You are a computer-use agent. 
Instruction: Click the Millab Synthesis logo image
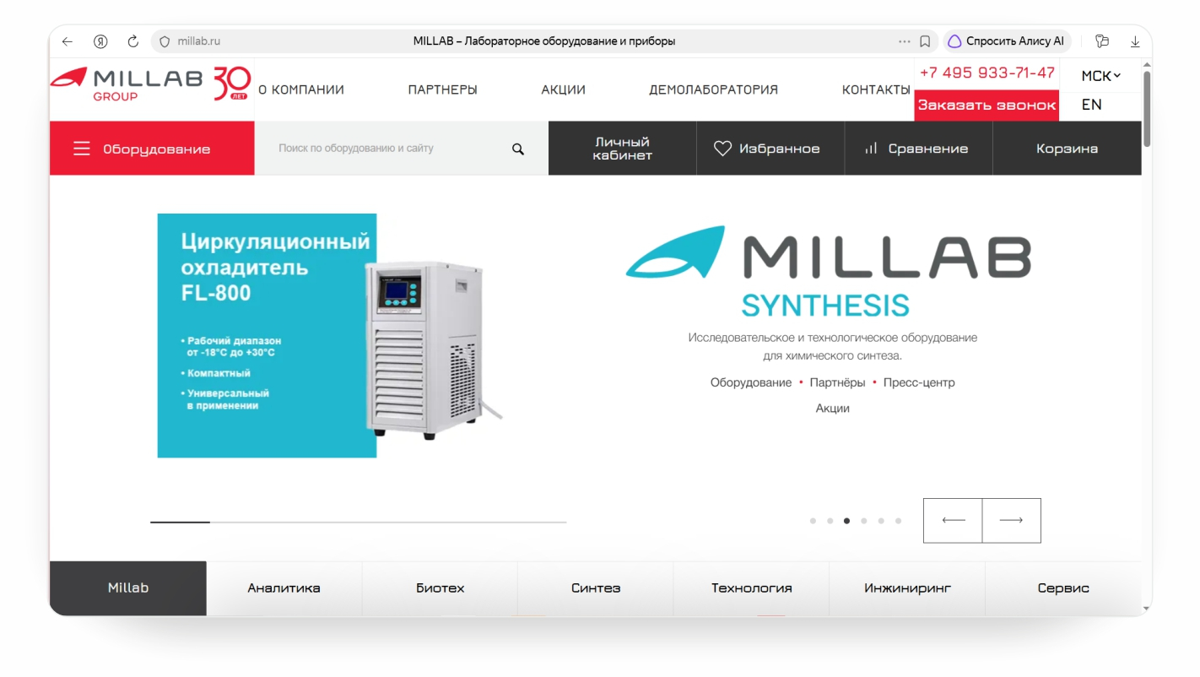[x=828, y=270]
